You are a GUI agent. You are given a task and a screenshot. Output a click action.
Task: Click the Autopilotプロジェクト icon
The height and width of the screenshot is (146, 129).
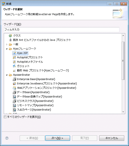pos(14,58)
